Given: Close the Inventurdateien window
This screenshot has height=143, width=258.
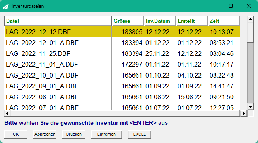Looking at the screenshot, I should pyautogui.click(x=249, y=6).
